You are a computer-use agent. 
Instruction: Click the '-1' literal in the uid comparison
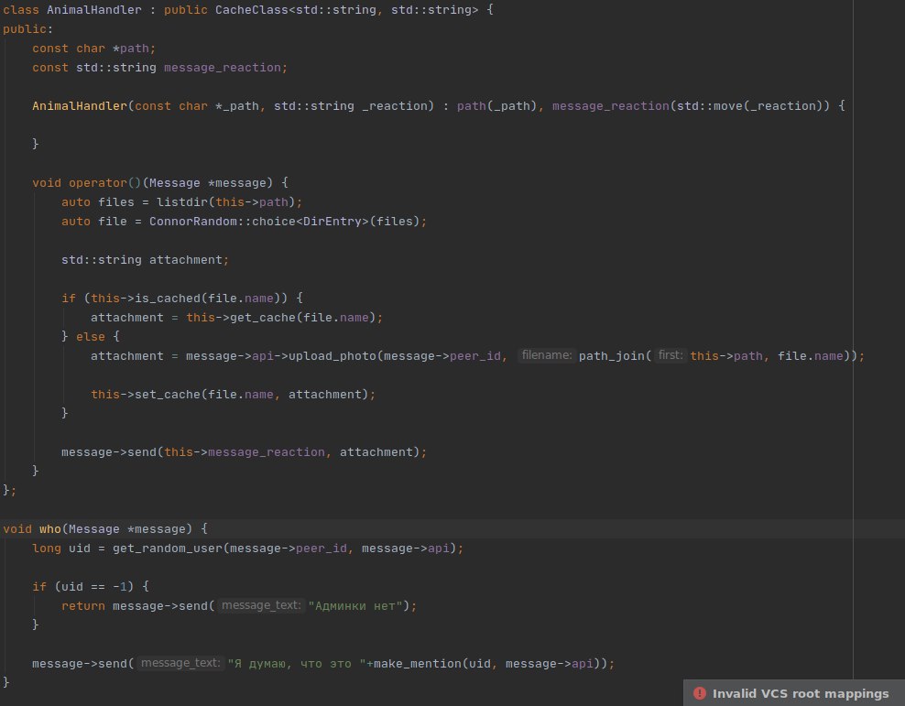click(120, 587)
